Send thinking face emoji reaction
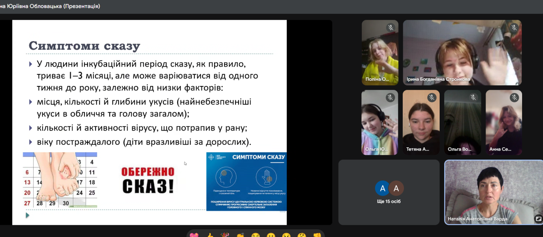The width and height of the screenshot is (543, 237). 302,235
